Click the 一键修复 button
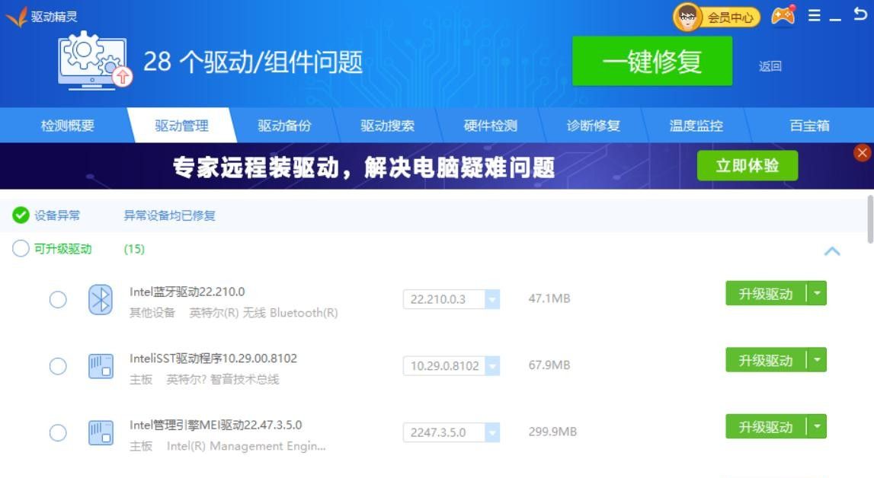The height and width of the screenshot is (478, 874). pos(651,62)
